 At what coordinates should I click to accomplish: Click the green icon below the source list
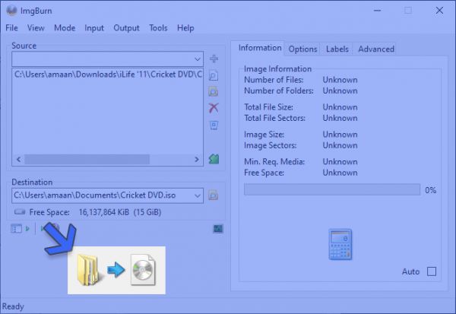(x=214, y=159)
